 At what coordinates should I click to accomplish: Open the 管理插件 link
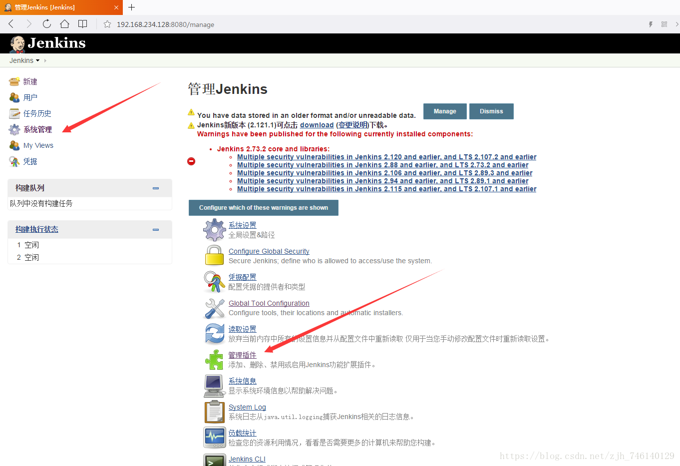point(242,355)
